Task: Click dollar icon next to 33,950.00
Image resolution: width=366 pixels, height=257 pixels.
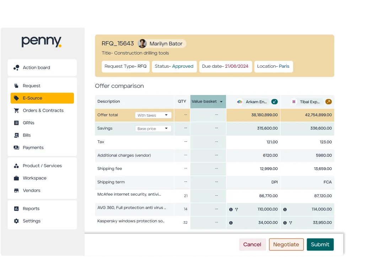Action: pyautogui.click(x=285, y=223)
